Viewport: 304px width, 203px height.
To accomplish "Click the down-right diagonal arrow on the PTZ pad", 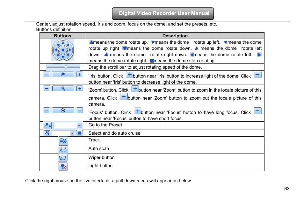I will (x=68, y=55).
